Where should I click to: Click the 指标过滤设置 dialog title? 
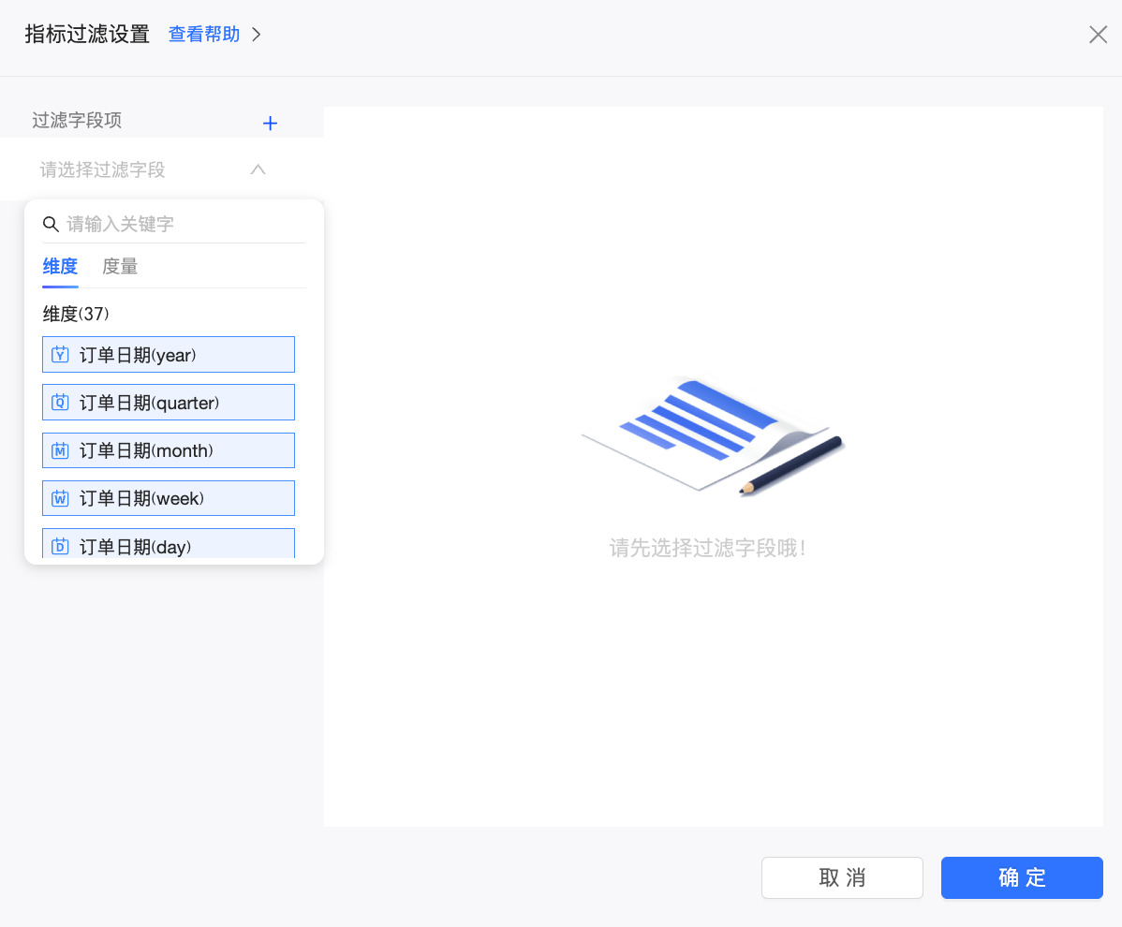click(87, 35)
